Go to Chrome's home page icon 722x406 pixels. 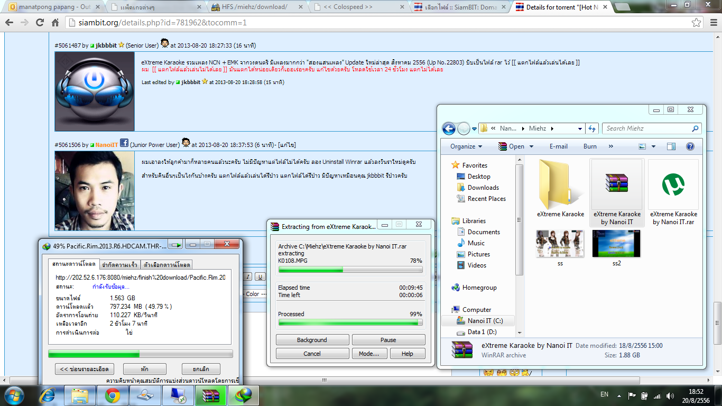click(x=55, y=23)
